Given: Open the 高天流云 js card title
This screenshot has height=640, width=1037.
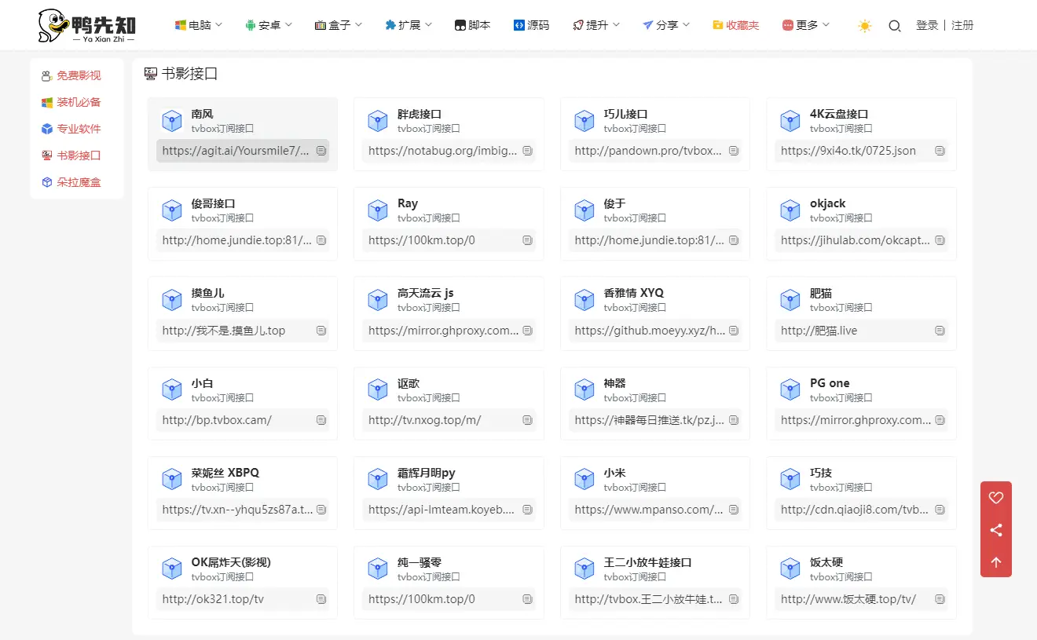Looking at the screenshot, I should pyautogui.click(x=426, y=293).
